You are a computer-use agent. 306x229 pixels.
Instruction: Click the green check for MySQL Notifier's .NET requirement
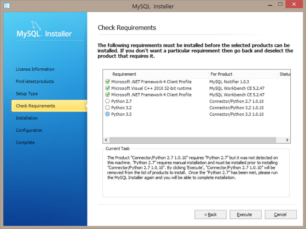coord(107,82)
